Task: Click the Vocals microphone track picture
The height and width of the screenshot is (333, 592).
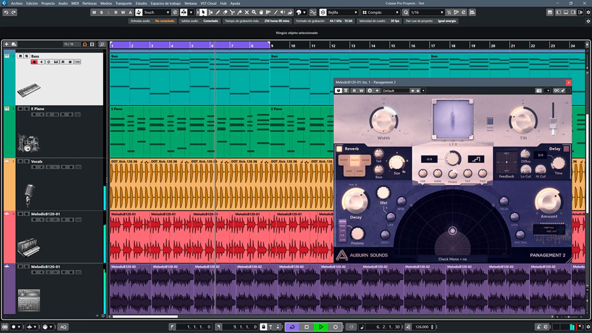Action: tap(29, 195)
